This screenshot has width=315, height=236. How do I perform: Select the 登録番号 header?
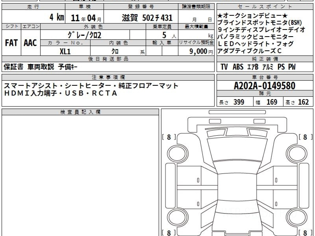pyautogui.click(x=141, y=7)
